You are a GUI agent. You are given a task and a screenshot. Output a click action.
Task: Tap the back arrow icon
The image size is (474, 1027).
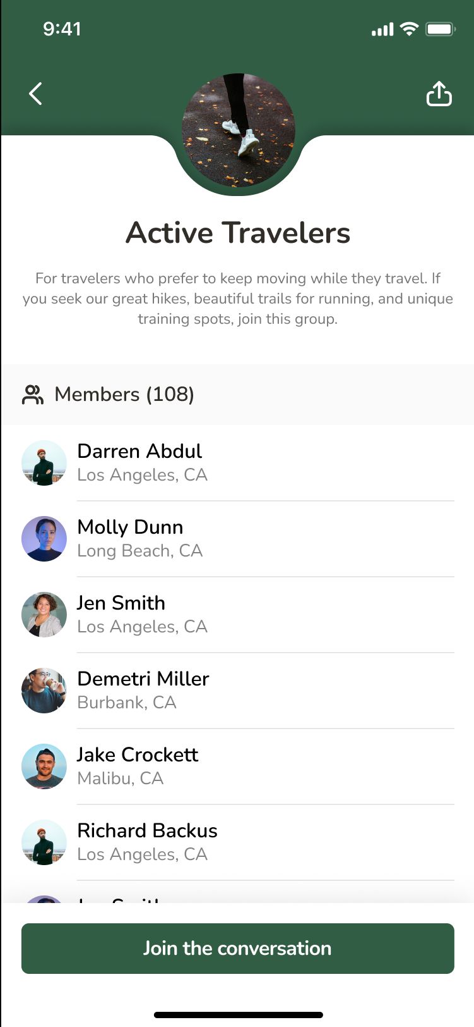36,94
